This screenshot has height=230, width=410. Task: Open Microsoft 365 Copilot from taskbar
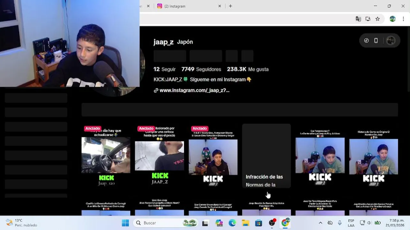[x=219, y=223]
